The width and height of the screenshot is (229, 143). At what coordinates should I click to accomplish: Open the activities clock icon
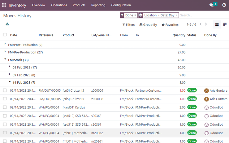coord(224,5)
